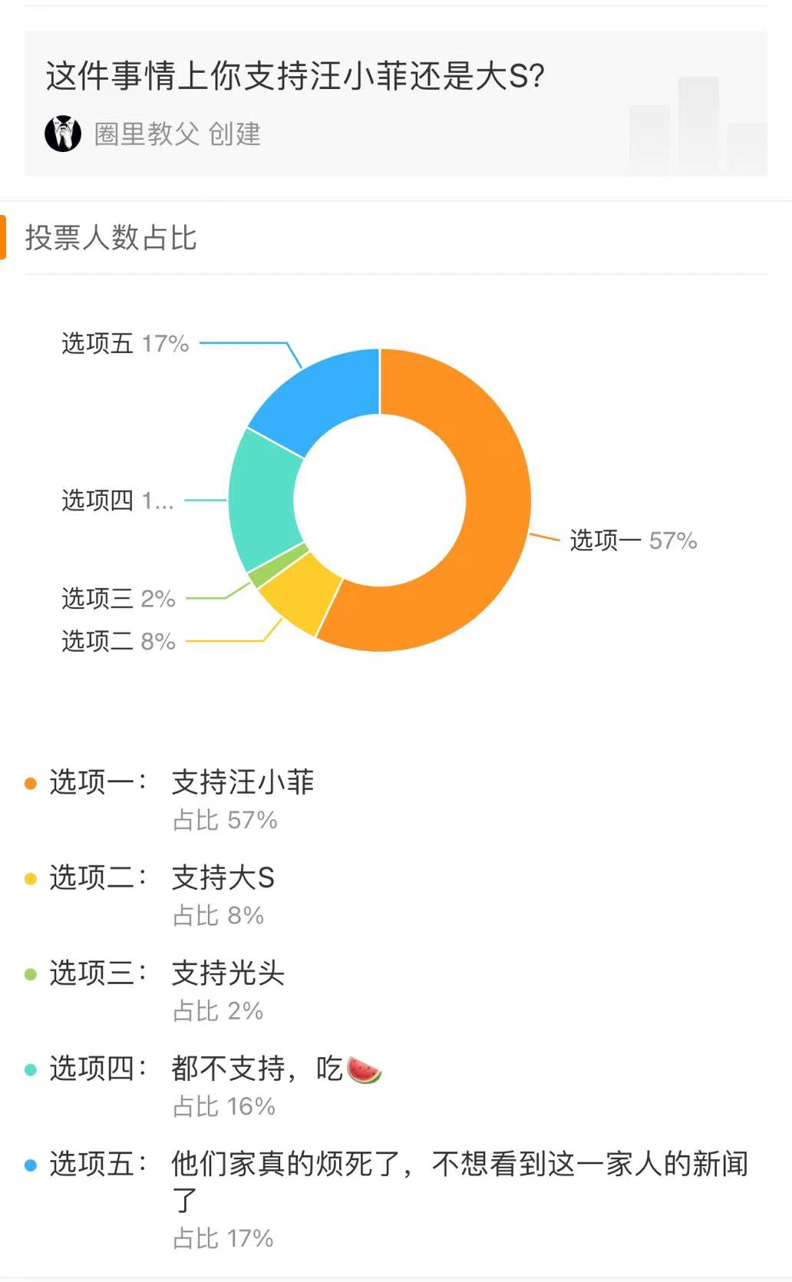This screenshot has width=792, height=1282.
Task: Click the 支持汪小菲 option label
Action: [245, 781]
